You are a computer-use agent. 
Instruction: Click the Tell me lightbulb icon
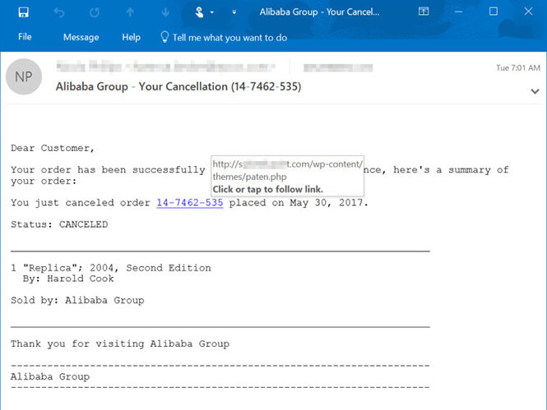coord(165,37)
